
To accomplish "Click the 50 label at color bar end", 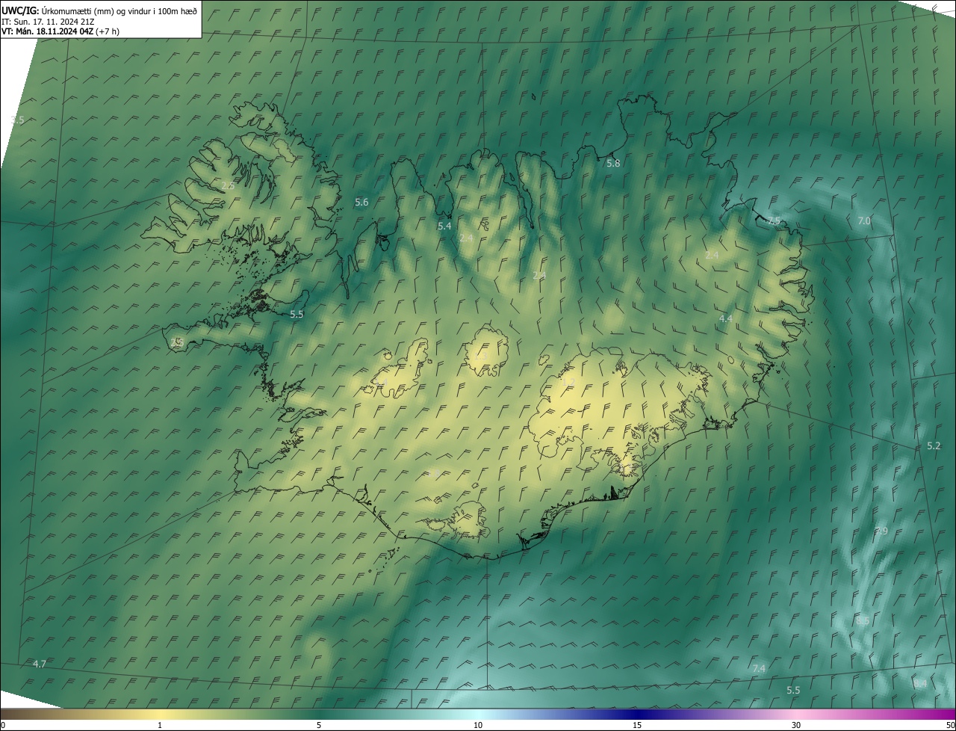I will pyautogui.click(x=950, y=725).
